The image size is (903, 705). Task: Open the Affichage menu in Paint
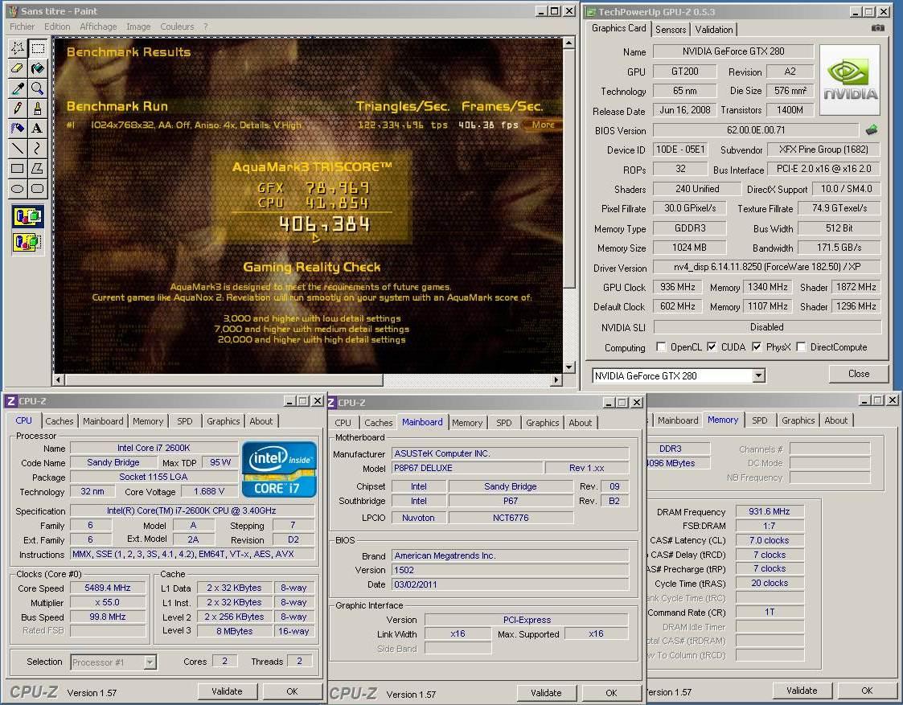[98, 27]
